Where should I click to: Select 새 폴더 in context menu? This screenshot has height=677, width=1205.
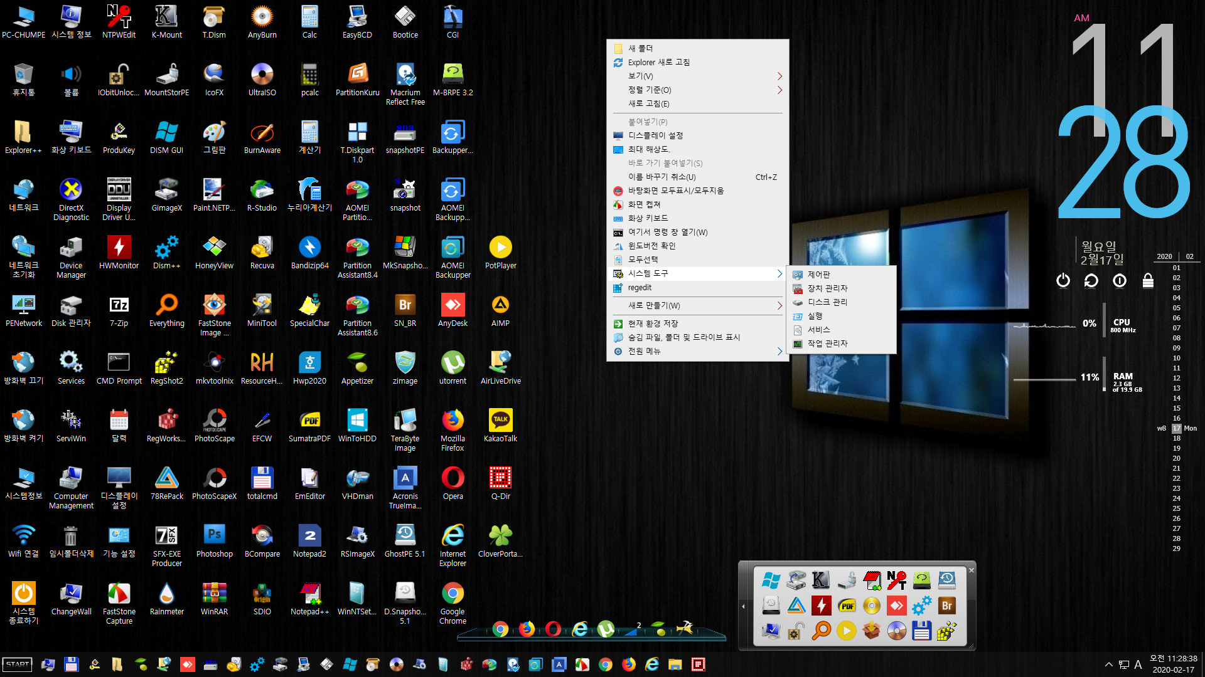697,48
